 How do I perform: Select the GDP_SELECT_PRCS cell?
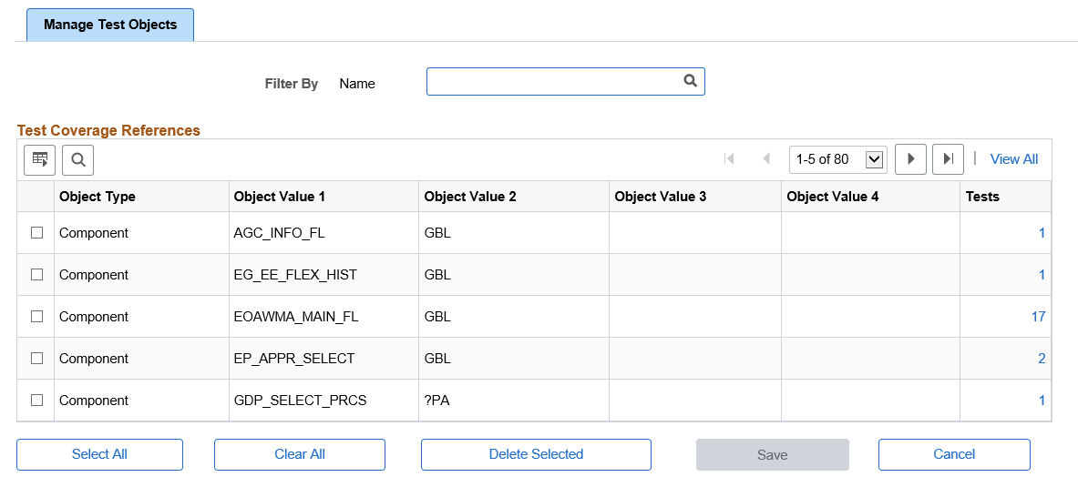point(323,401)
